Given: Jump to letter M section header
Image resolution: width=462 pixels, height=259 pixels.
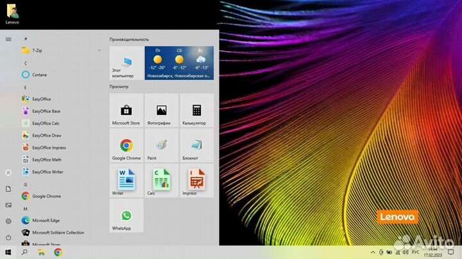Looking at the screenshot, I should point(25,208).
